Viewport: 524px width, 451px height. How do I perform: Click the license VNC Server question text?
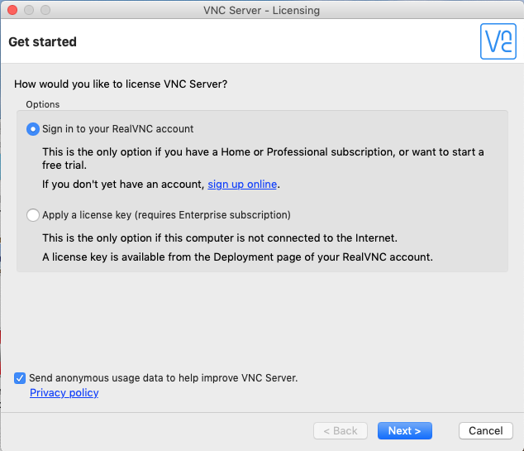121,84
